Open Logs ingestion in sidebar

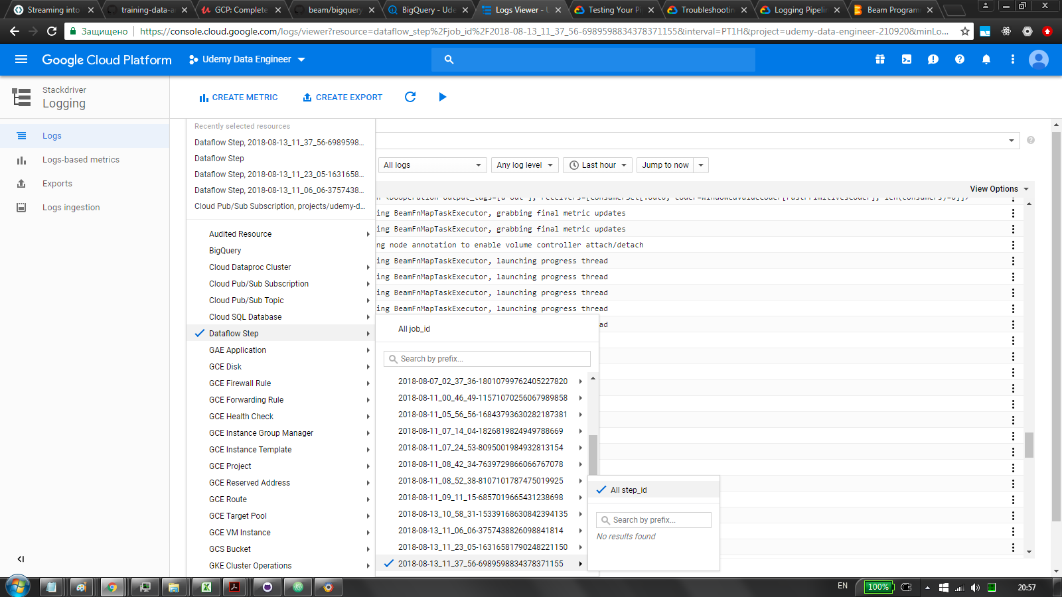coord(71,208)
